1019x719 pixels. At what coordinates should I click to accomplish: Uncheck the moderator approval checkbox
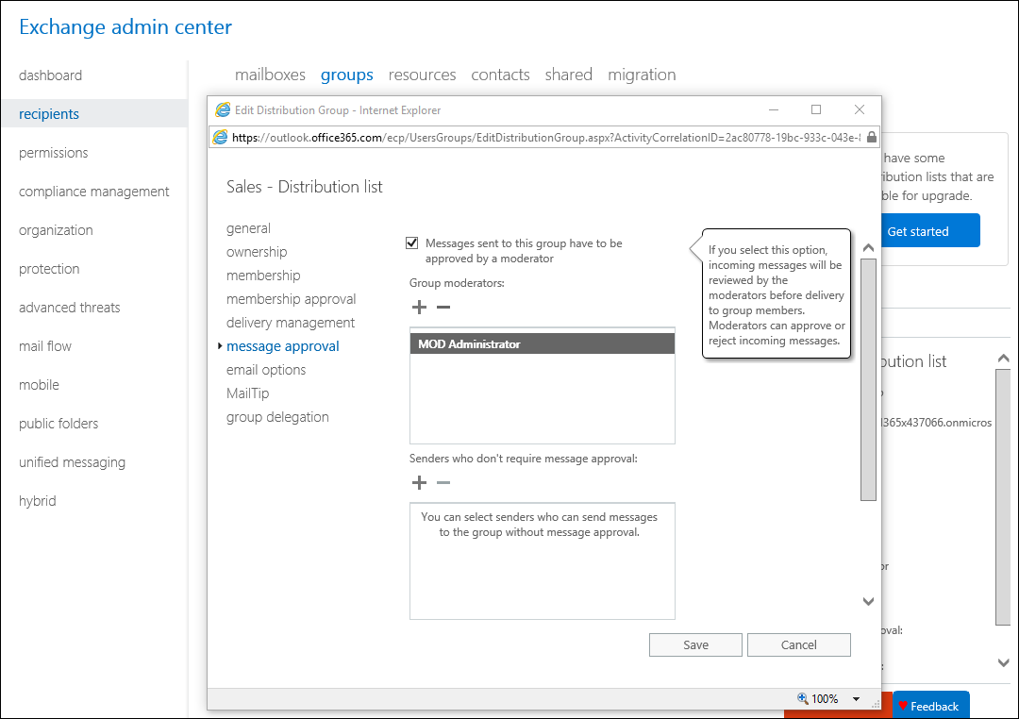411,242
